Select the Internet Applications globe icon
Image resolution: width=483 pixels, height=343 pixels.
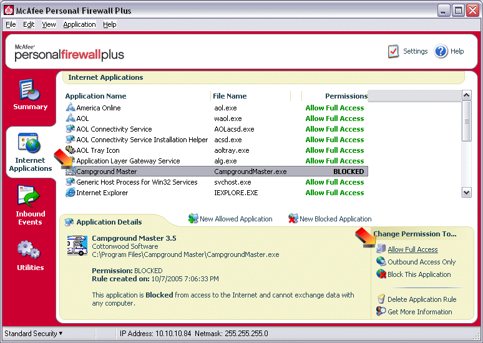[x=29, y=143]
